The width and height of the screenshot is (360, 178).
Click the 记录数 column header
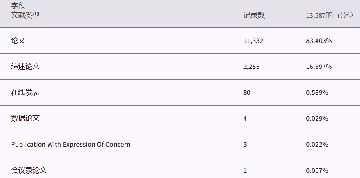click(254, 16)
